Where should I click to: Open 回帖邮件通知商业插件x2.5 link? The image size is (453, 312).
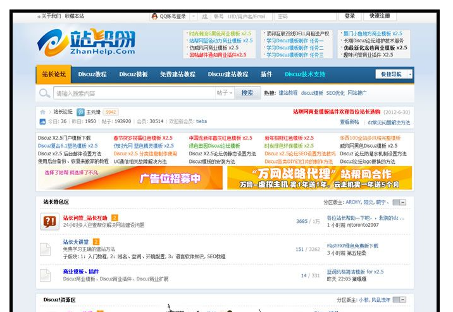218,55
